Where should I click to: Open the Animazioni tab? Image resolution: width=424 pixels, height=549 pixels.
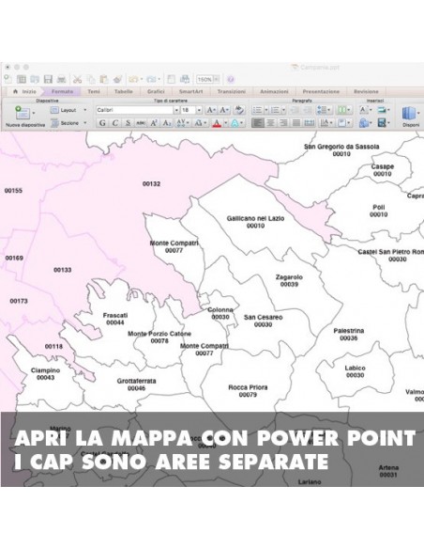[274, 92]
